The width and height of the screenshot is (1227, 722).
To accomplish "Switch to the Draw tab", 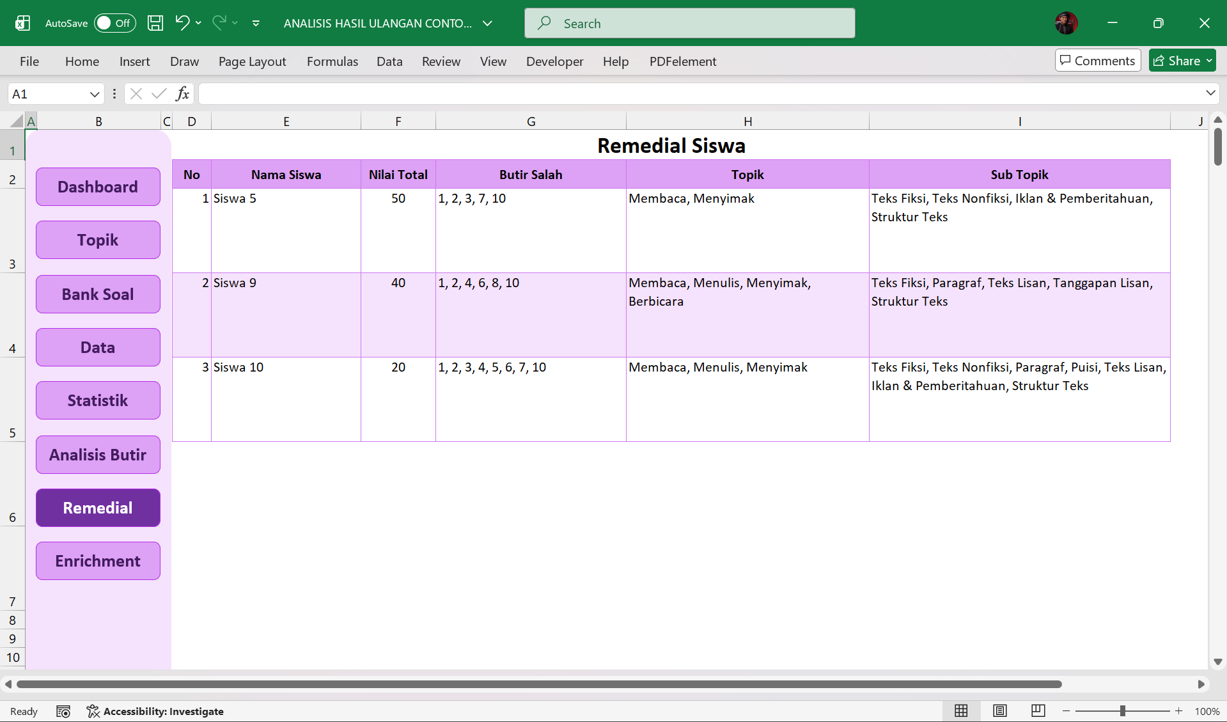I will (x=184, y=61).
